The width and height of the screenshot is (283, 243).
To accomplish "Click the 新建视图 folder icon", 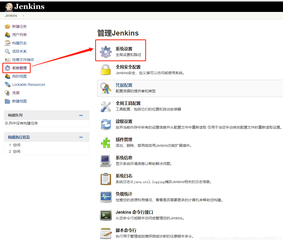I will pyautogui.click(x=8, y=101).
